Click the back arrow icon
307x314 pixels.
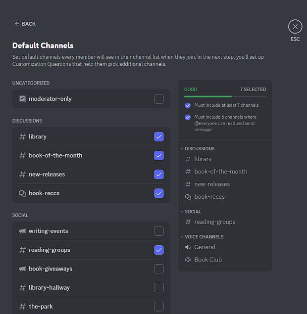[x=17, y=24]
